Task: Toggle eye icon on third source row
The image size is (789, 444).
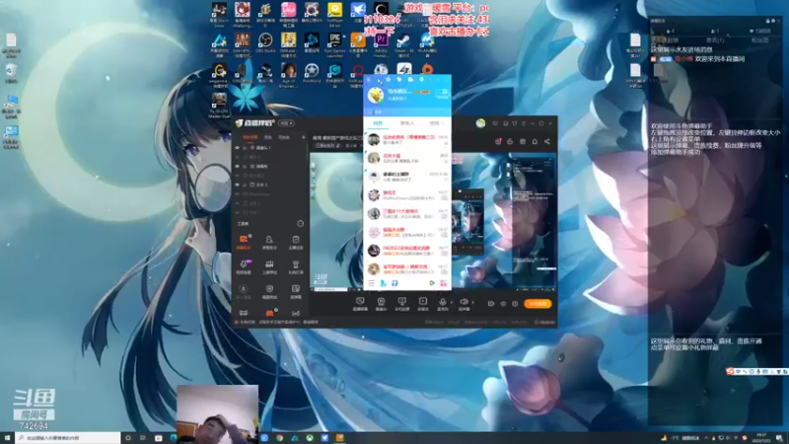Action: coord(238,166)
